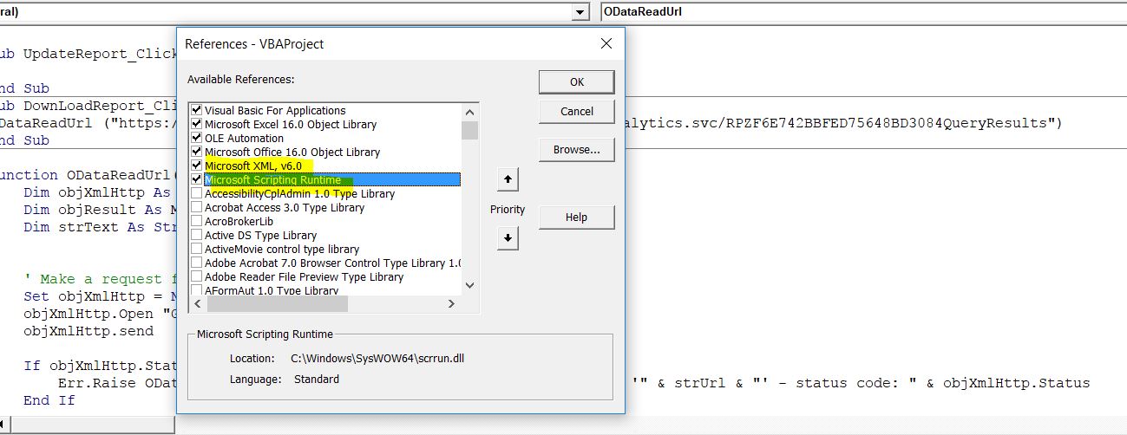Click references list horizontal scrollbar thumb
1127x435 pixels.
(x=277, y=304)
